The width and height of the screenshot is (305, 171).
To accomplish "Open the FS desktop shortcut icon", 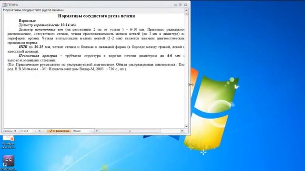I will [x=9, y=161].
